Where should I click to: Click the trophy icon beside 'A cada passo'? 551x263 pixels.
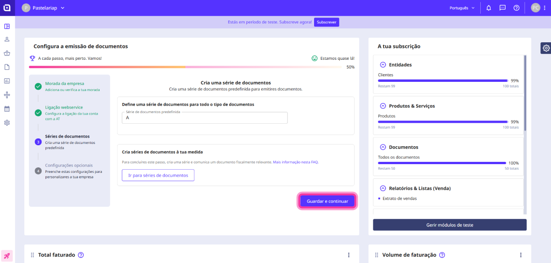click(x=32, y=58)
